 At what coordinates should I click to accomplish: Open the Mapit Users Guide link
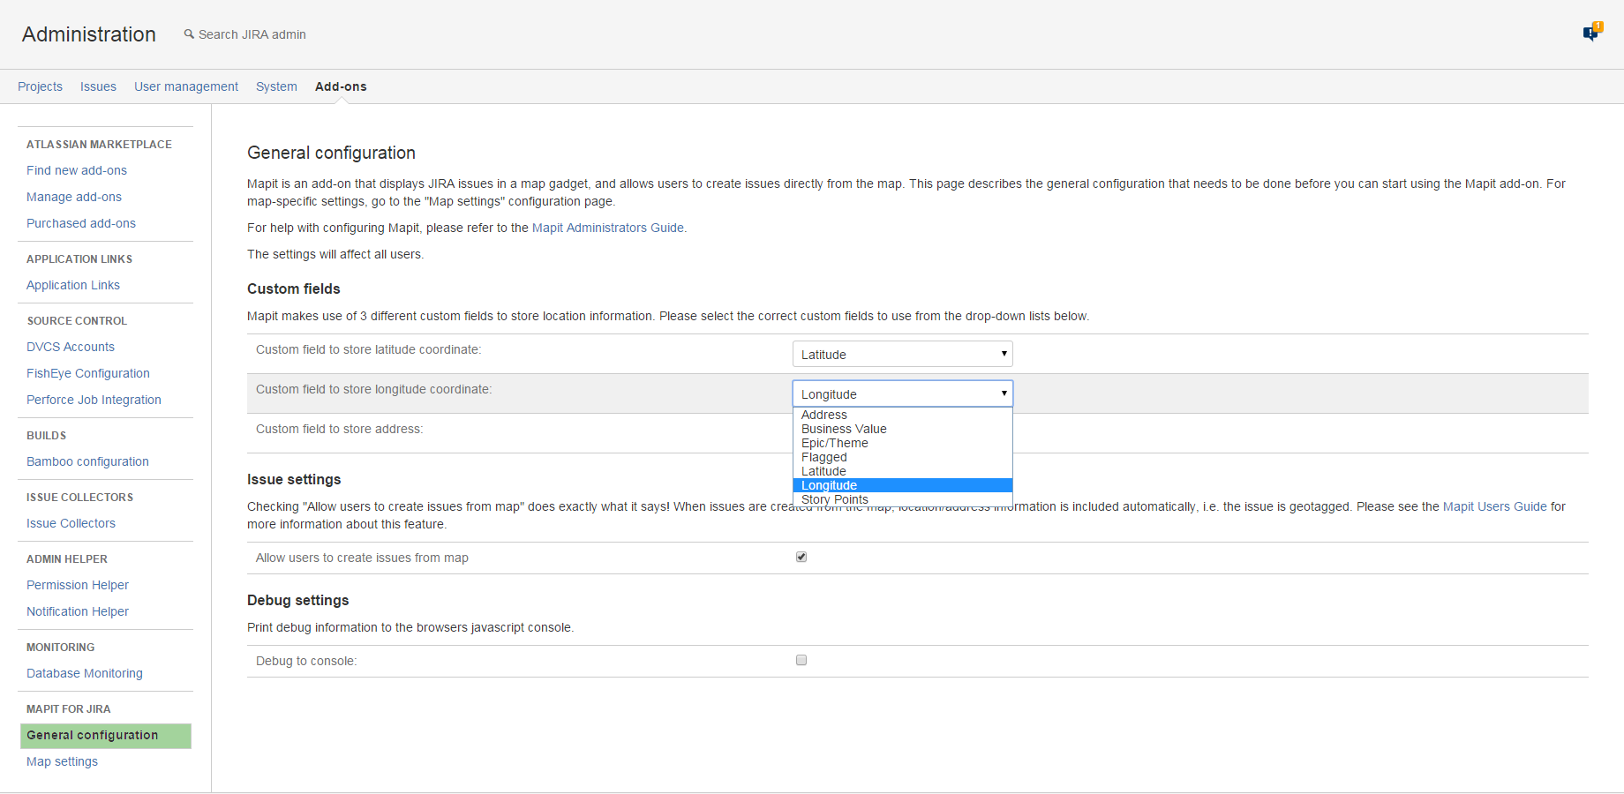click(x=1494, y=506)
